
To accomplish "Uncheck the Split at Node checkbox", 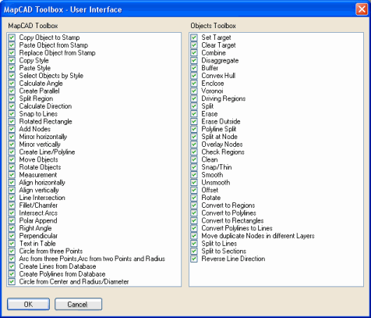I will (x=194, y=137).
